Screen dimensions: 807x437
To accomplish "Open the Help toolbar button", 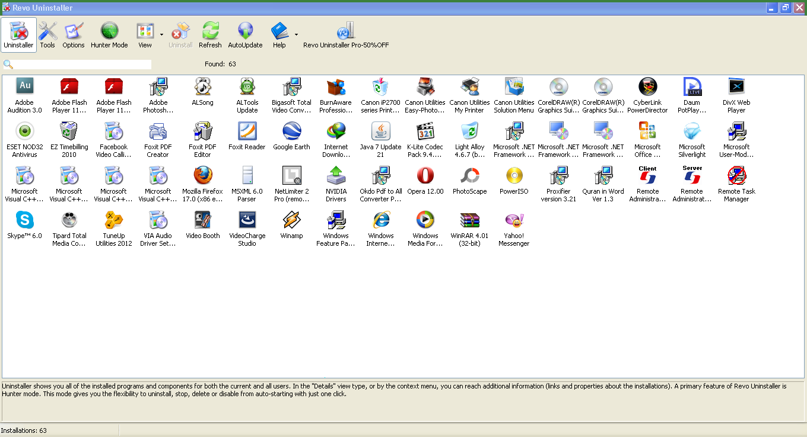I will 279,35.
